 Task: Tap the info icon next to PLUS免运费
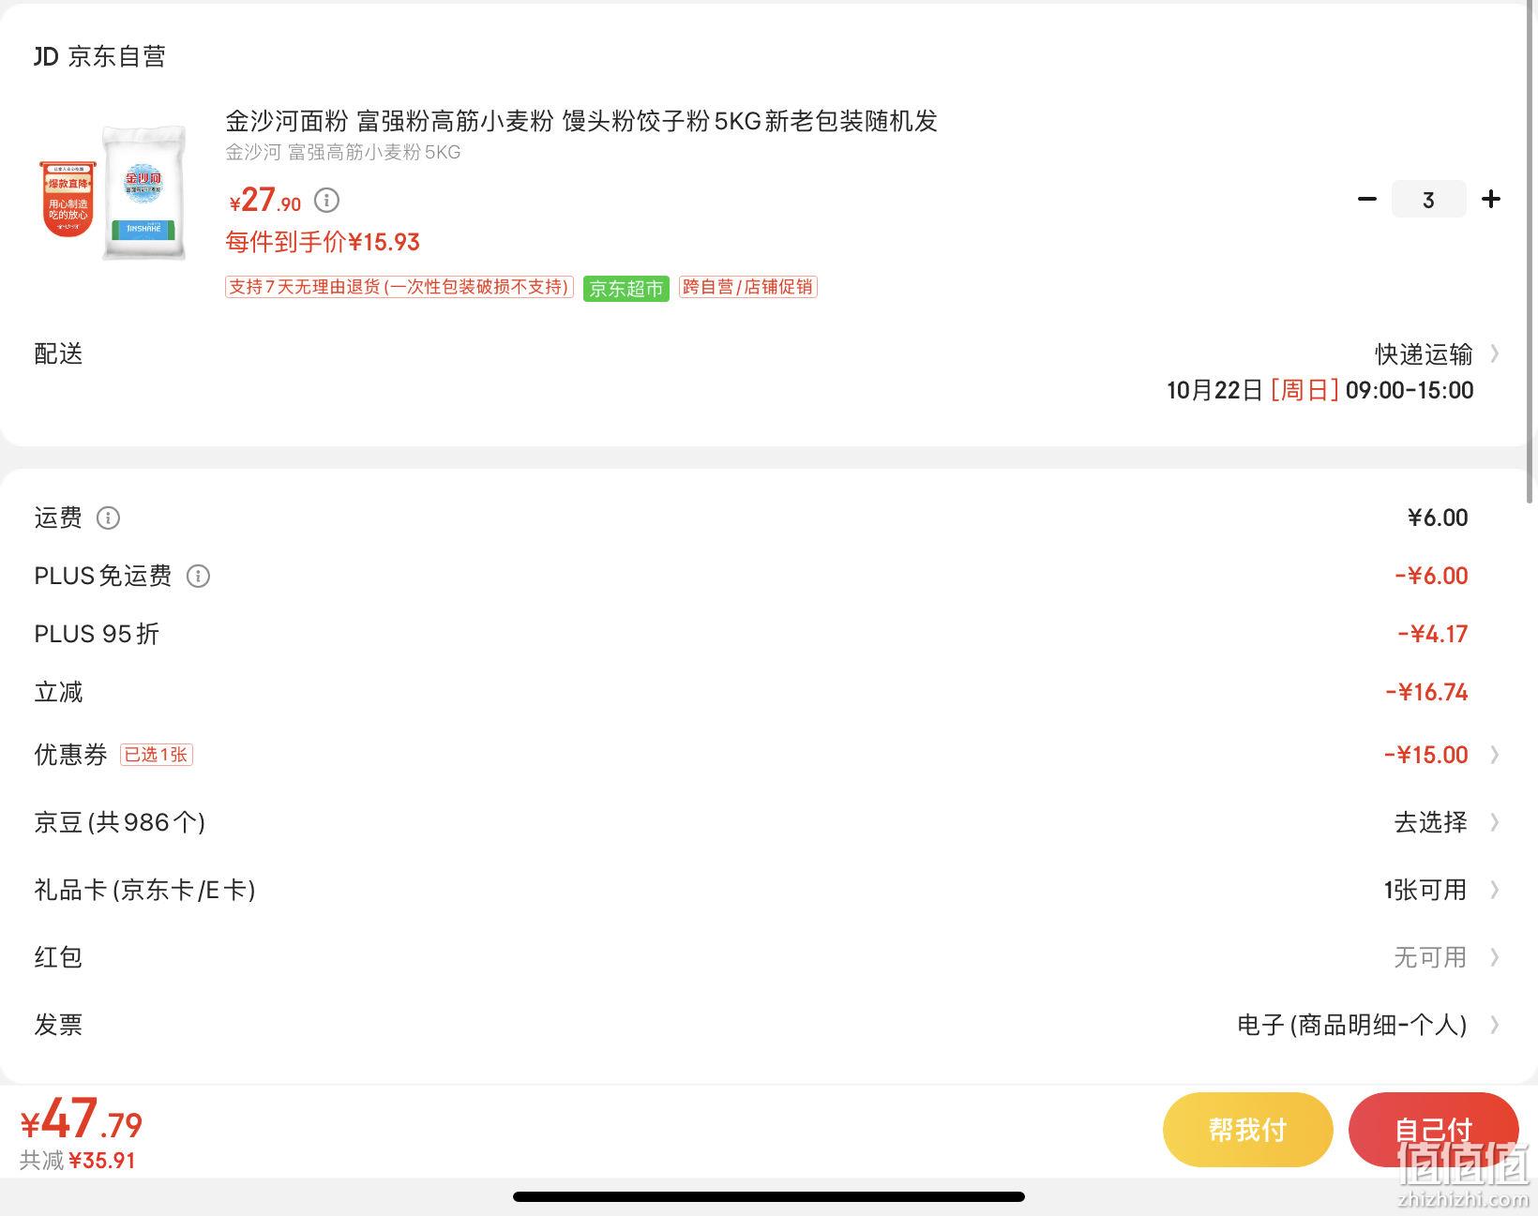coord(198,577)
